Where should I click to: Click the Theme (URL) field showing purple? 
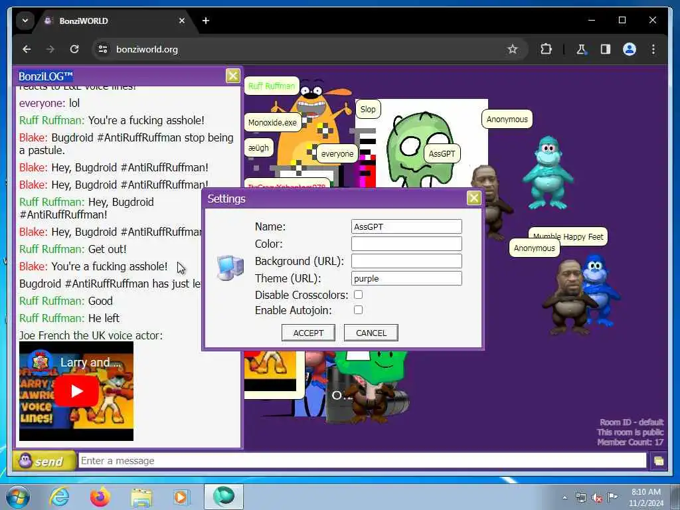coord(406,278)
